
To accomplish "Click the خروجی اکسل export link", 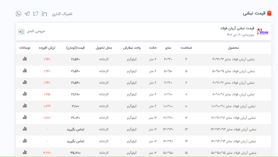I will coord(36,31).
